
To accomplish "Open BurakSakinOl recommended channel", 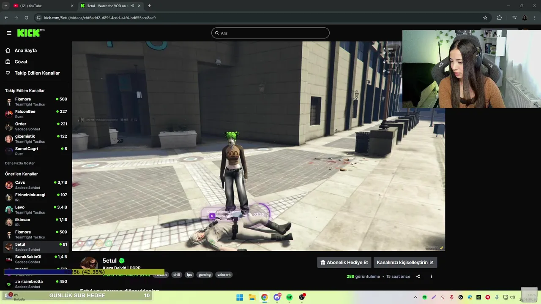I will (x=36, y=259).
